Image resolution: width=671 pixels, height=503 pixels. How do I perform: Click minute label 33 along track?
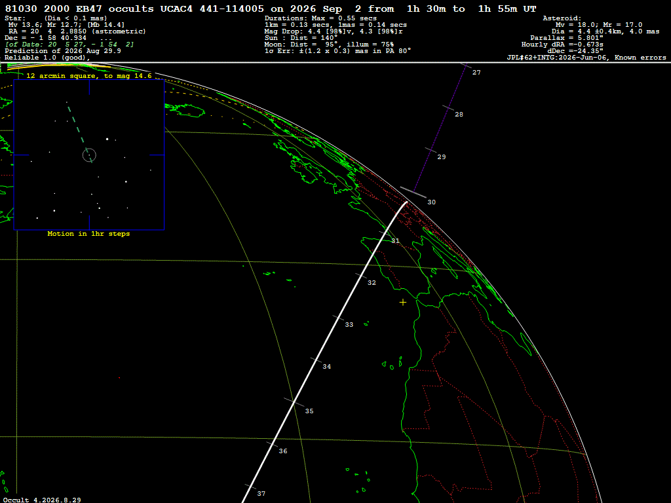[349, 325]
